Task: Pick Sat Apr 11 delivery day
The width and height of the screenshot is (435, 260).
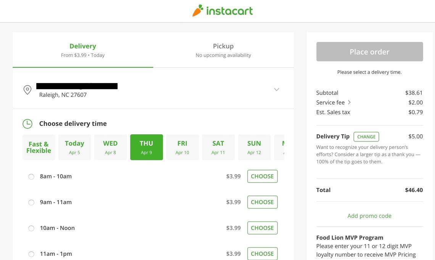Action: tap(218, 147)
